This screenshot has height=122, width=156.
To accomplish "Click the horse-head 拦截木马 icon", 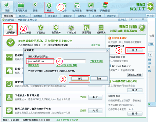I will point(9,71).
